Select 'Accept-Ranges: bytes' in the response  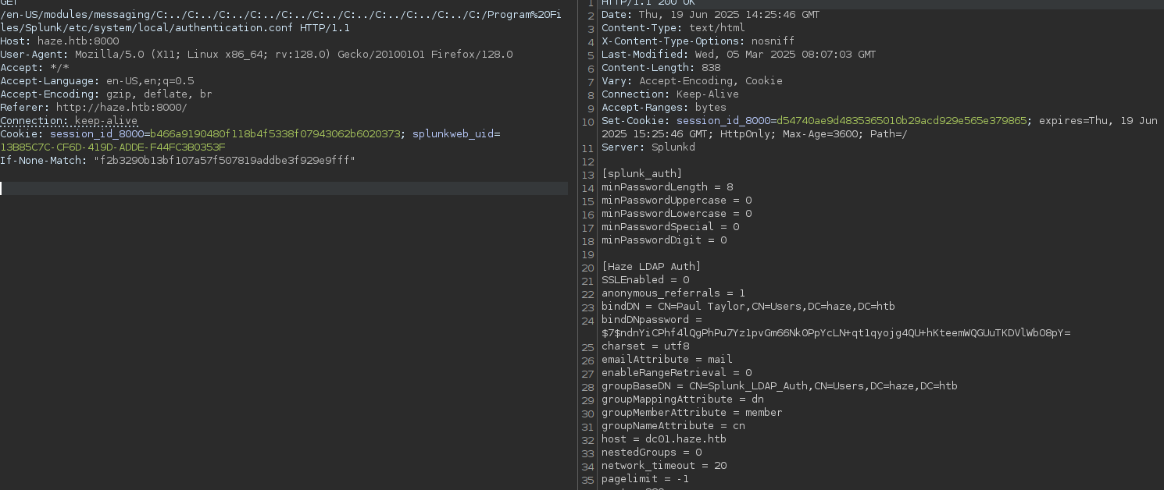[x=663, y=108]
